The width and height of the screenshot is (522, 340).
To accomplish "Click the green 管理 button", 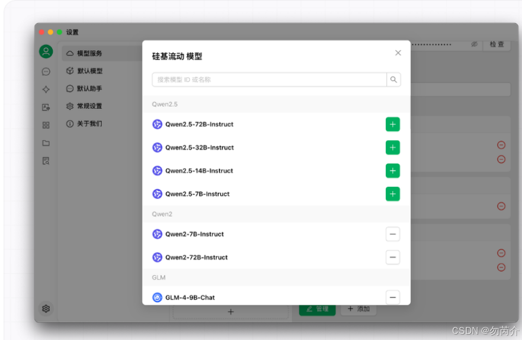I will (317, 309).
